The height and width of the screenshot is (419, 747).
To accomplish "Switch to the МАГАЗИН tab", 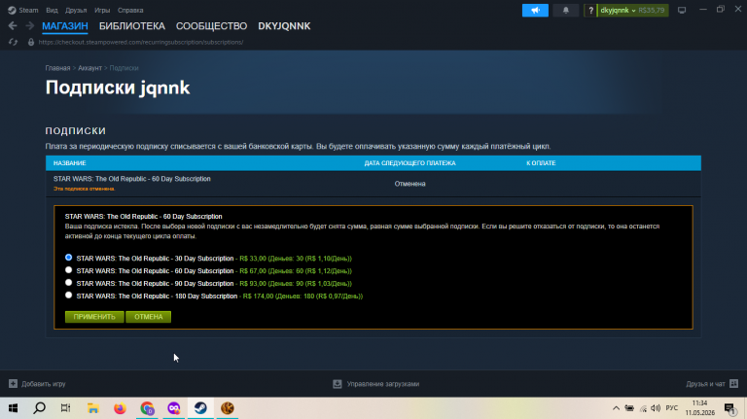I will click(x=65, y=26).
